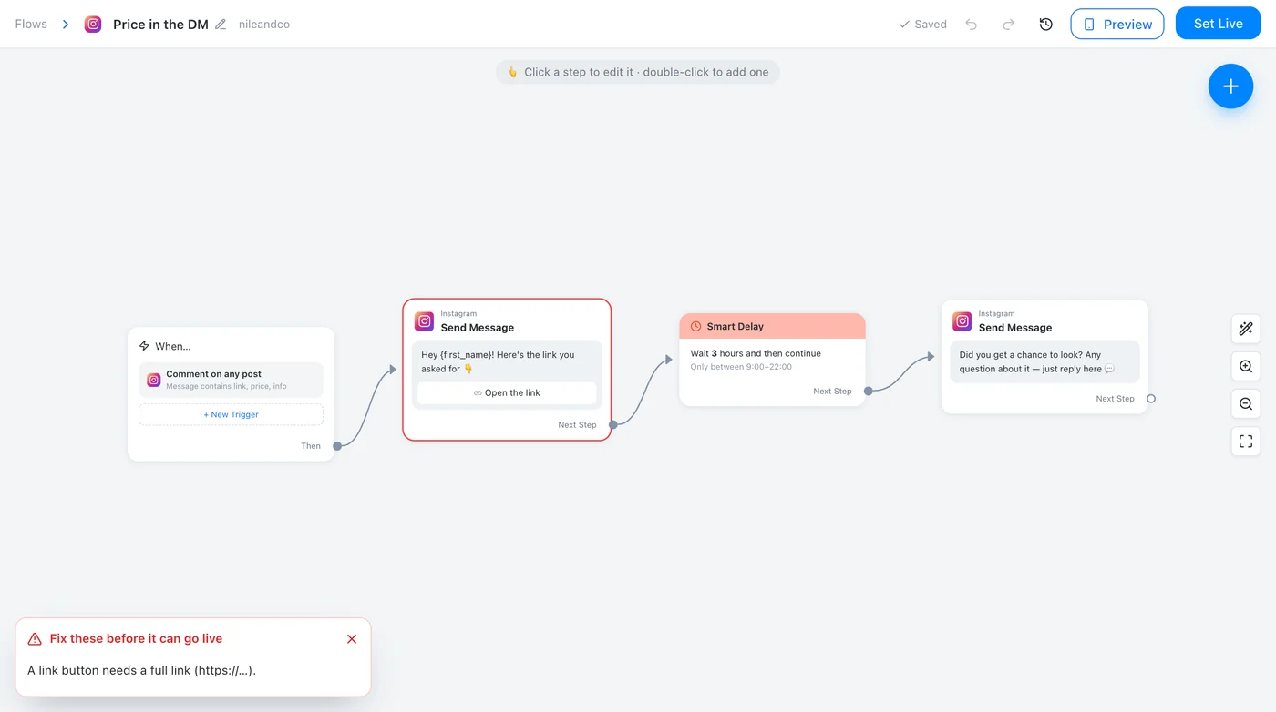Click the Instagram icon beside the flow title
The height and width of the screenshot is (712, 1276).
[93, 25]
